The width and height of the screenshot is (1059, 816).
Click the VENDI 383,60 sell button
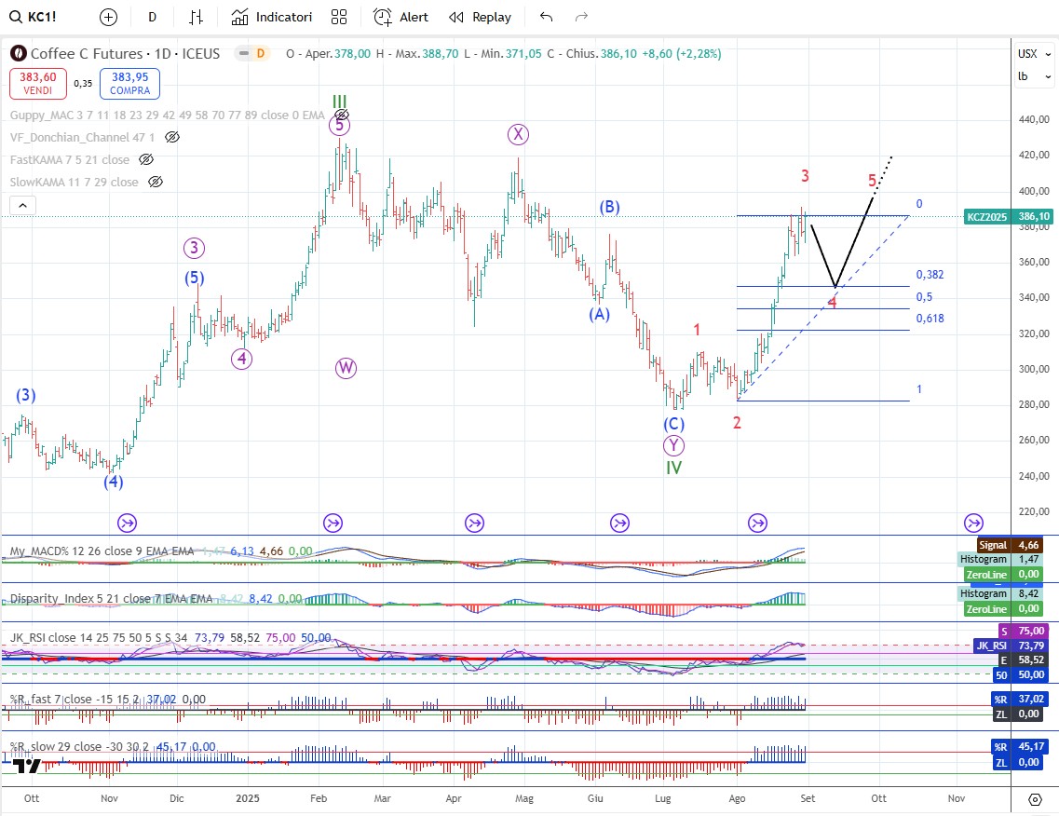(x=38, y=84)
